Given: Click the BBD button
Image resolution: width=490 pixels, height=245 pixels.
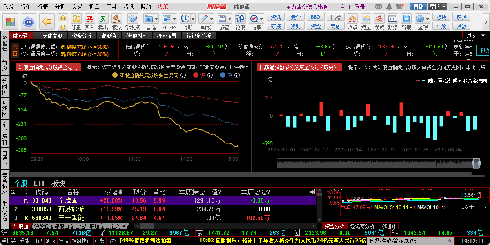Looking at the screenshot, I should pyautogui.click(x=315, y=17).
